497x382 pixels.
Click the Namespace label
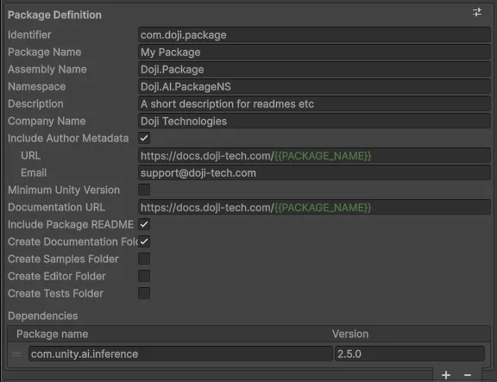(37, 86)
